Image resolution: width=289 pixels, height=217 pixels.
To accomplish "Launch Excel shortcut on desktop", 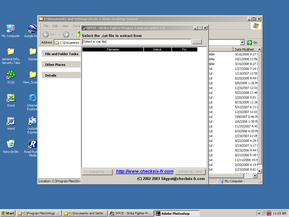I will [x=11, y=101].
